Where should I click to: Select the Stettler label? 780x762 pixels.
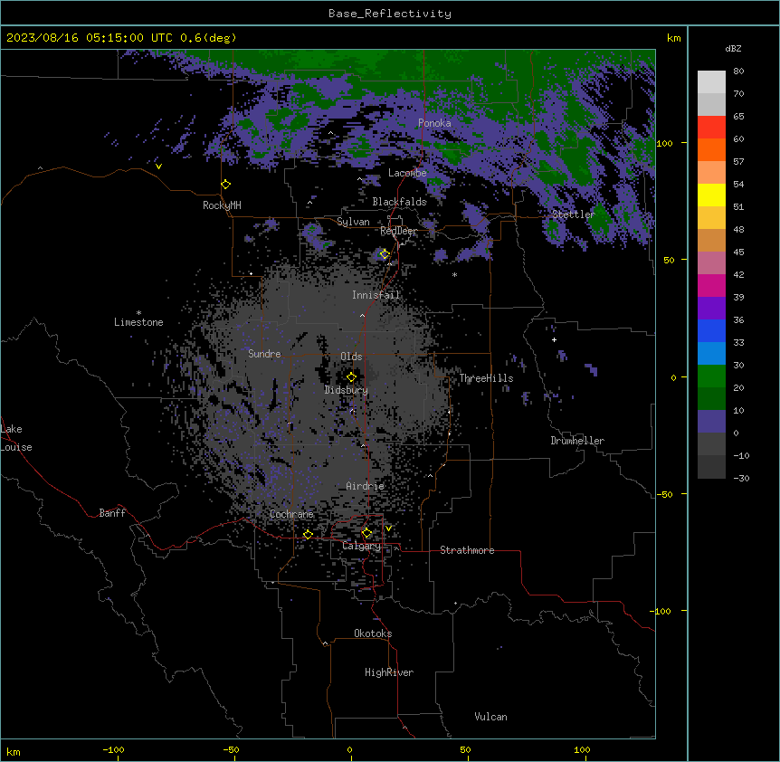click(x=574, y=214)
